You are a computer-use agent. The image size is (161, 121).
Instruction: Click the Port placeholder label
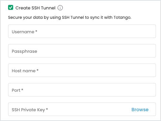tap(17, 90)
